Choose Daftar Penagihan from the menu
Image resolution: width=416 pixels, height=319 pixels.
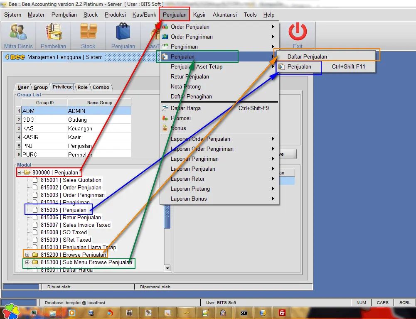[219, 96]
